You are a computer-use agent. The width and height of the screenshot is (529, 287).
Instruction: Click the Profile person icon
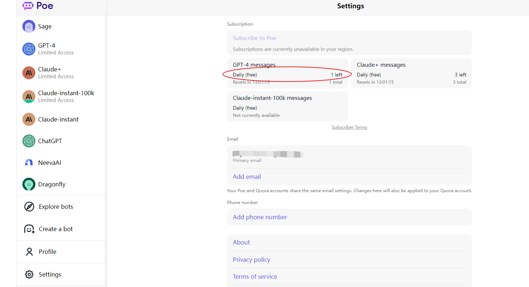[x=29, y=252]
